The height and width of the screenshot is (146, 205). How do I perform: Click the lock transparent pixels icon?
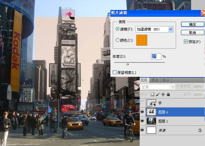click(x=152, y=95)
